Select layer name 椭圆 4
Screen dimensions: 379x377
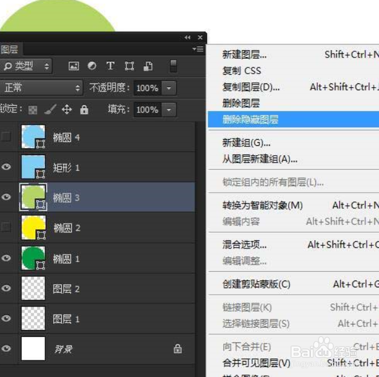66,138
